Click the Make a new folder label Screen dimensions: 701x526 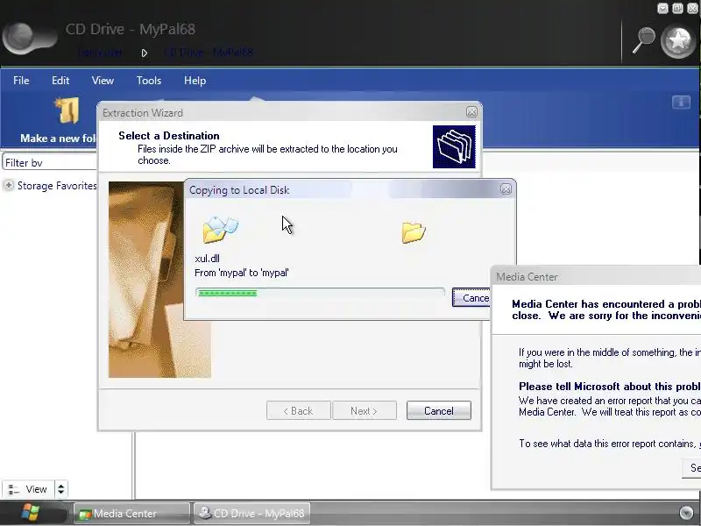tap(58, 139)
